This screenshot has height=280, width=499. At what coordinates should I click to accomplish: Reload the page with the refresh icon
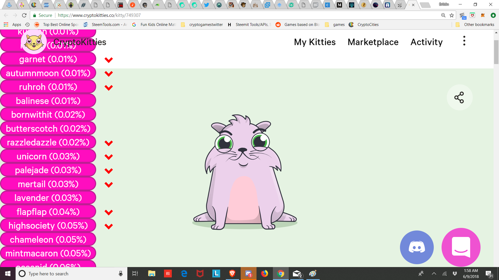pos(24,15)
